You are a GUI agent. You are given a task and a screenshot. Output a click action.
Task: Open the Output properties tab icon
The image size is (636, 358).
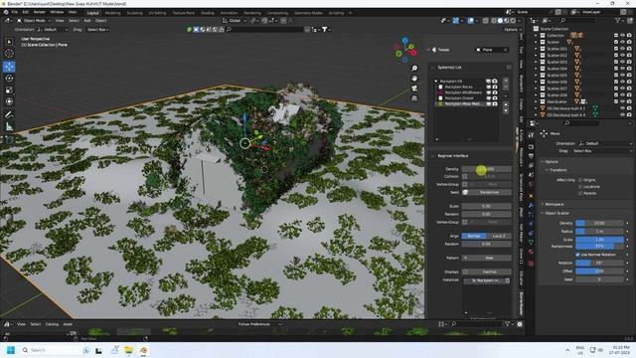pos(531,156)
